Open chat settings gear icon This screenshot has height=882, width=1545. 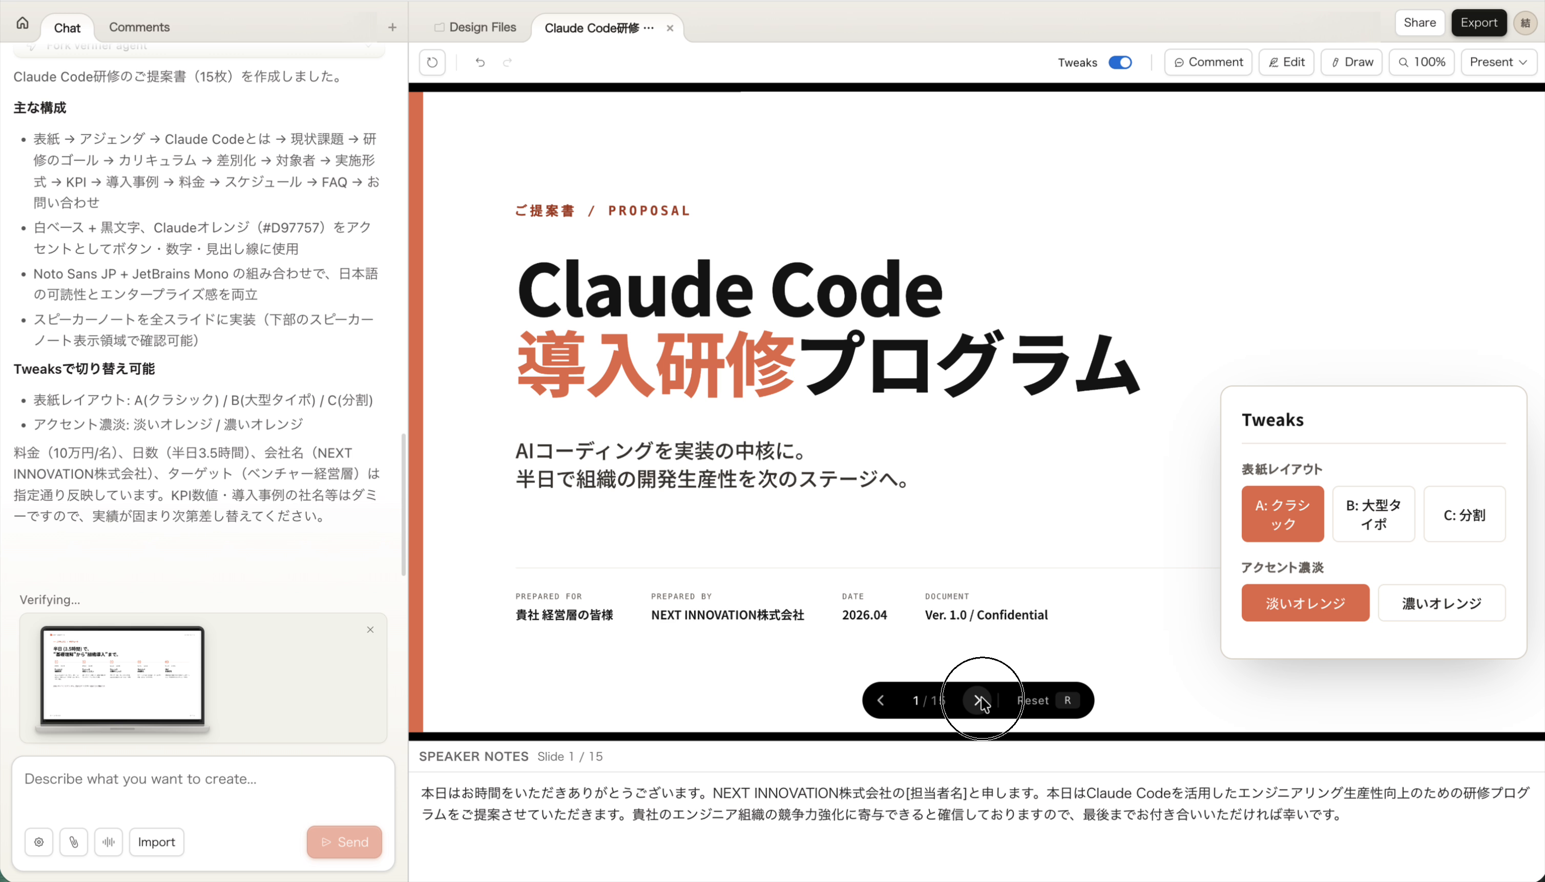tap(38, 842)
